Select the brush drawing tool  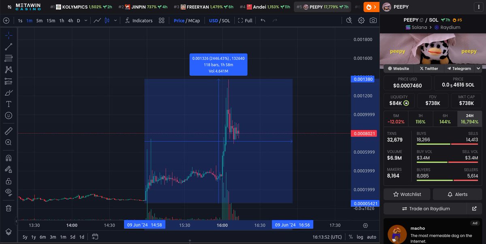(x=8, y=93)
